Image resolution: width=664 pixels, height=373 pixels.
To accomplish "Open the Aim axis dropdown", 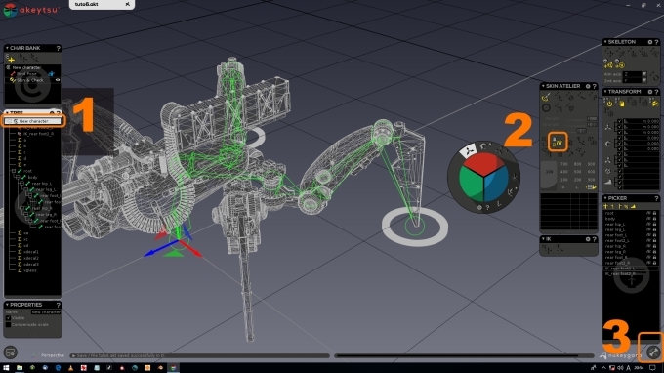I will (x=644, y=74).
